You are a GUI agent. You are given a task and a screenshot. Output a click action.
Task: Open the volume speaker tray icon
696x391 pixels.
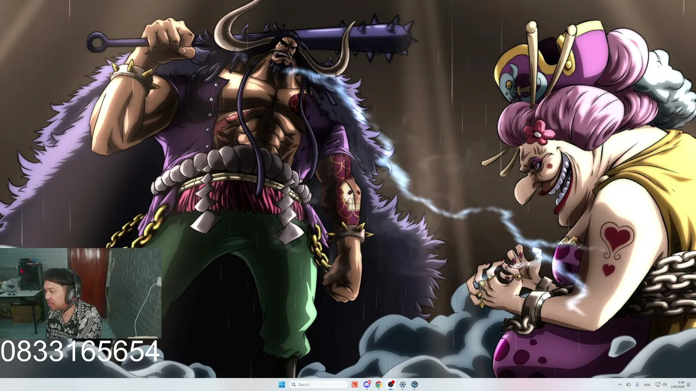click(x=664, y=384)
